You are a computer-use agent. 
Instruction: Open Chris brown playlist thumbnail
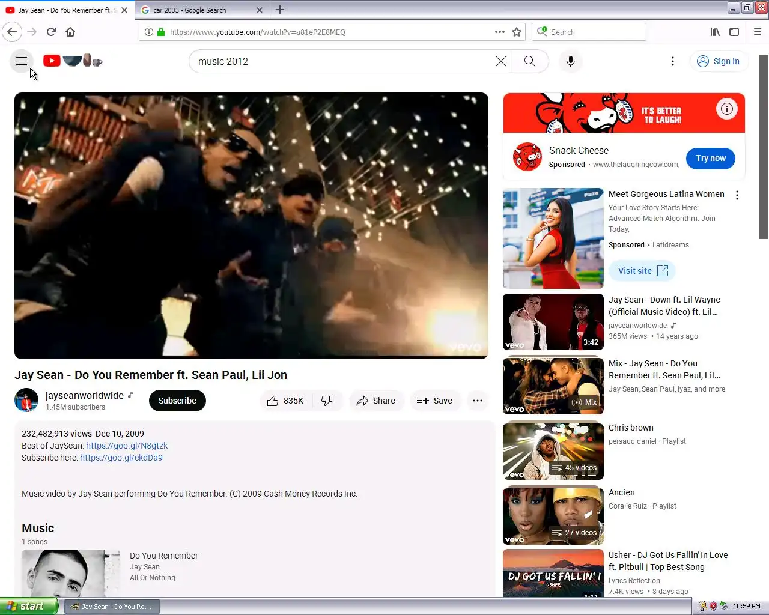click(553, 451)
